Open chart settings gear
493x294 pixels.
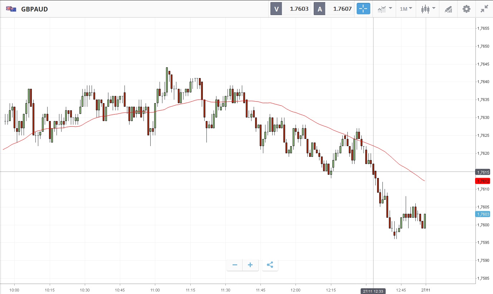467,9
